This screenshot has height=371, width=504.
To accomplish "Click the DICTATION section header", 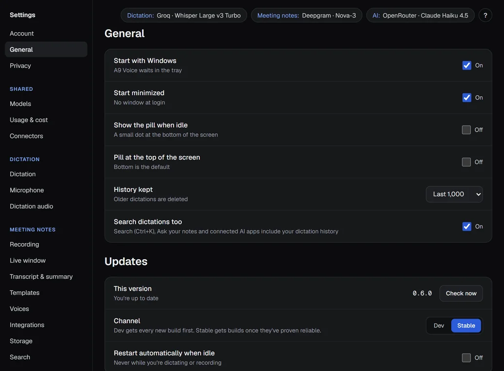I will click(25, 159).
